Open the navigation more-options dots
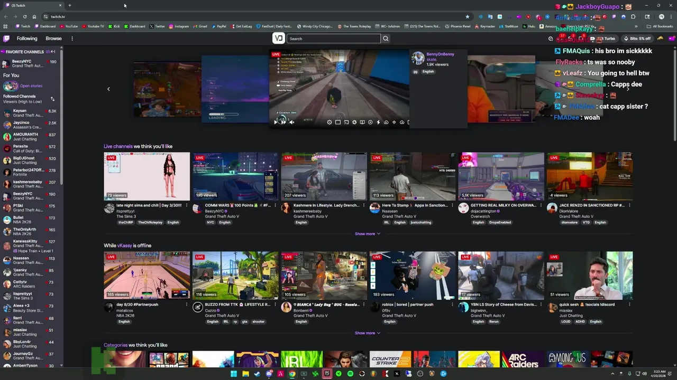Screen dimensions: 677x380 pyautogui.click(x=72, y=39)
